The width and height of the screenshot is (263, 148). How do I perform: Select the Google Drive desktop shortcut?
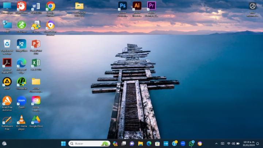point(36,121)
